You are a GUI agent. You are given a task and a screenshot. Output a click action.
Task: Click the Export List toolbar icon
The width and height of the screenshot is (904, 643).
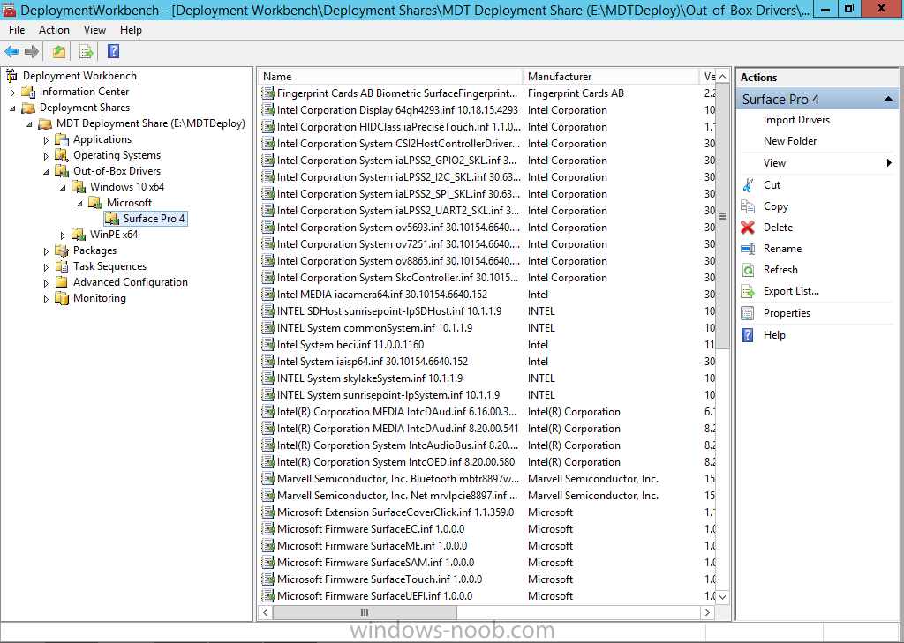[87, 52]
